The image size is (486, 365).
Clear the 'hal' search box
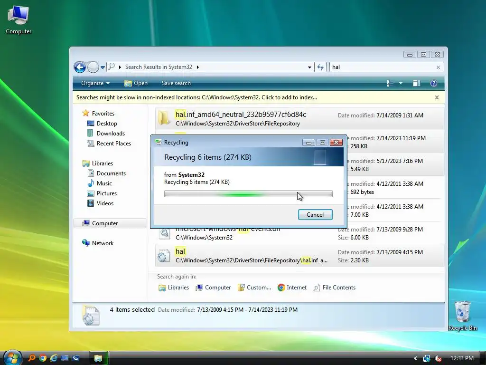pyautogui.click(x=438, y=67)
